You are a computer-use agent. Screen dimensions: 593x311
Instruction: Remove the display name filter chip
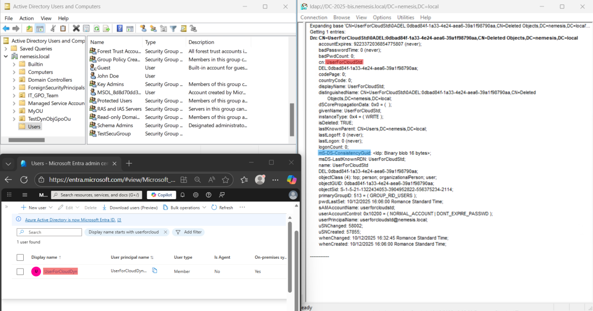(165, 232)
